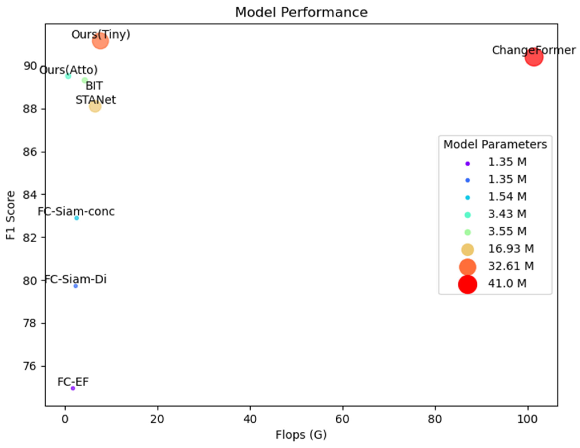Click the cyan FC-Siam-conc data point
580x448 pixels.
pyautogui.click(x=76, y=218)
